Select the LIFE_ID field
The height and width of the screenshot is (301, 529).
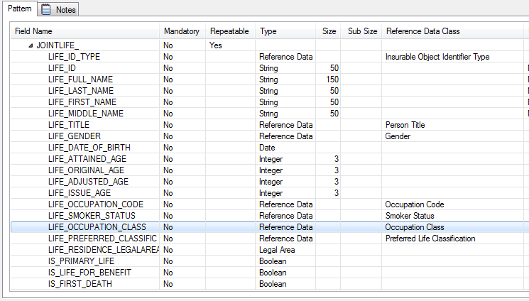point(62,68)
